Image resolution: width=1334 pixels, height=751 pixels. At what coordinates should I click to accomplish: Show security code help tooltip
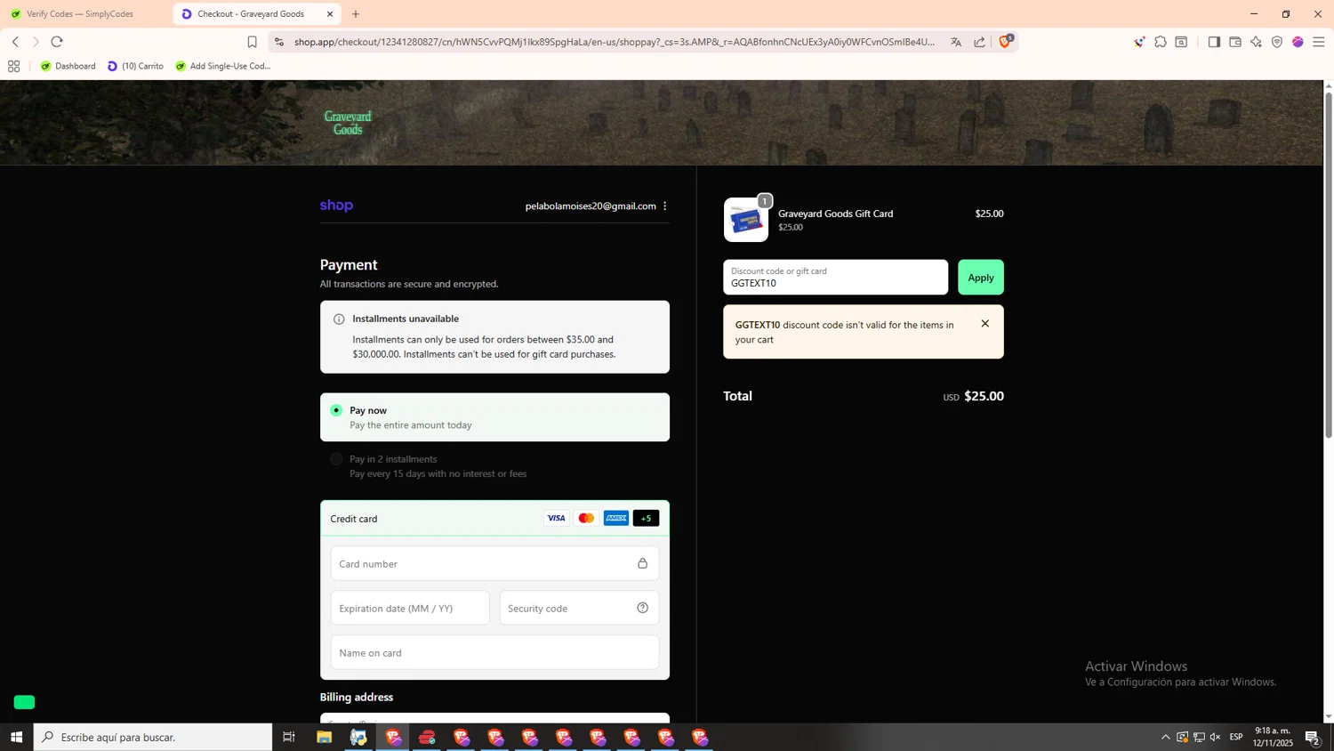tap(642, 608)
